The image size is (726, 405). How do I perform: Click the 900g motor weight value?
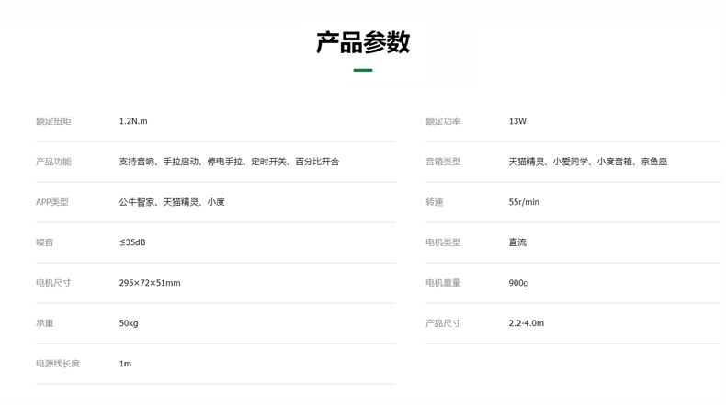click(518, 283)
